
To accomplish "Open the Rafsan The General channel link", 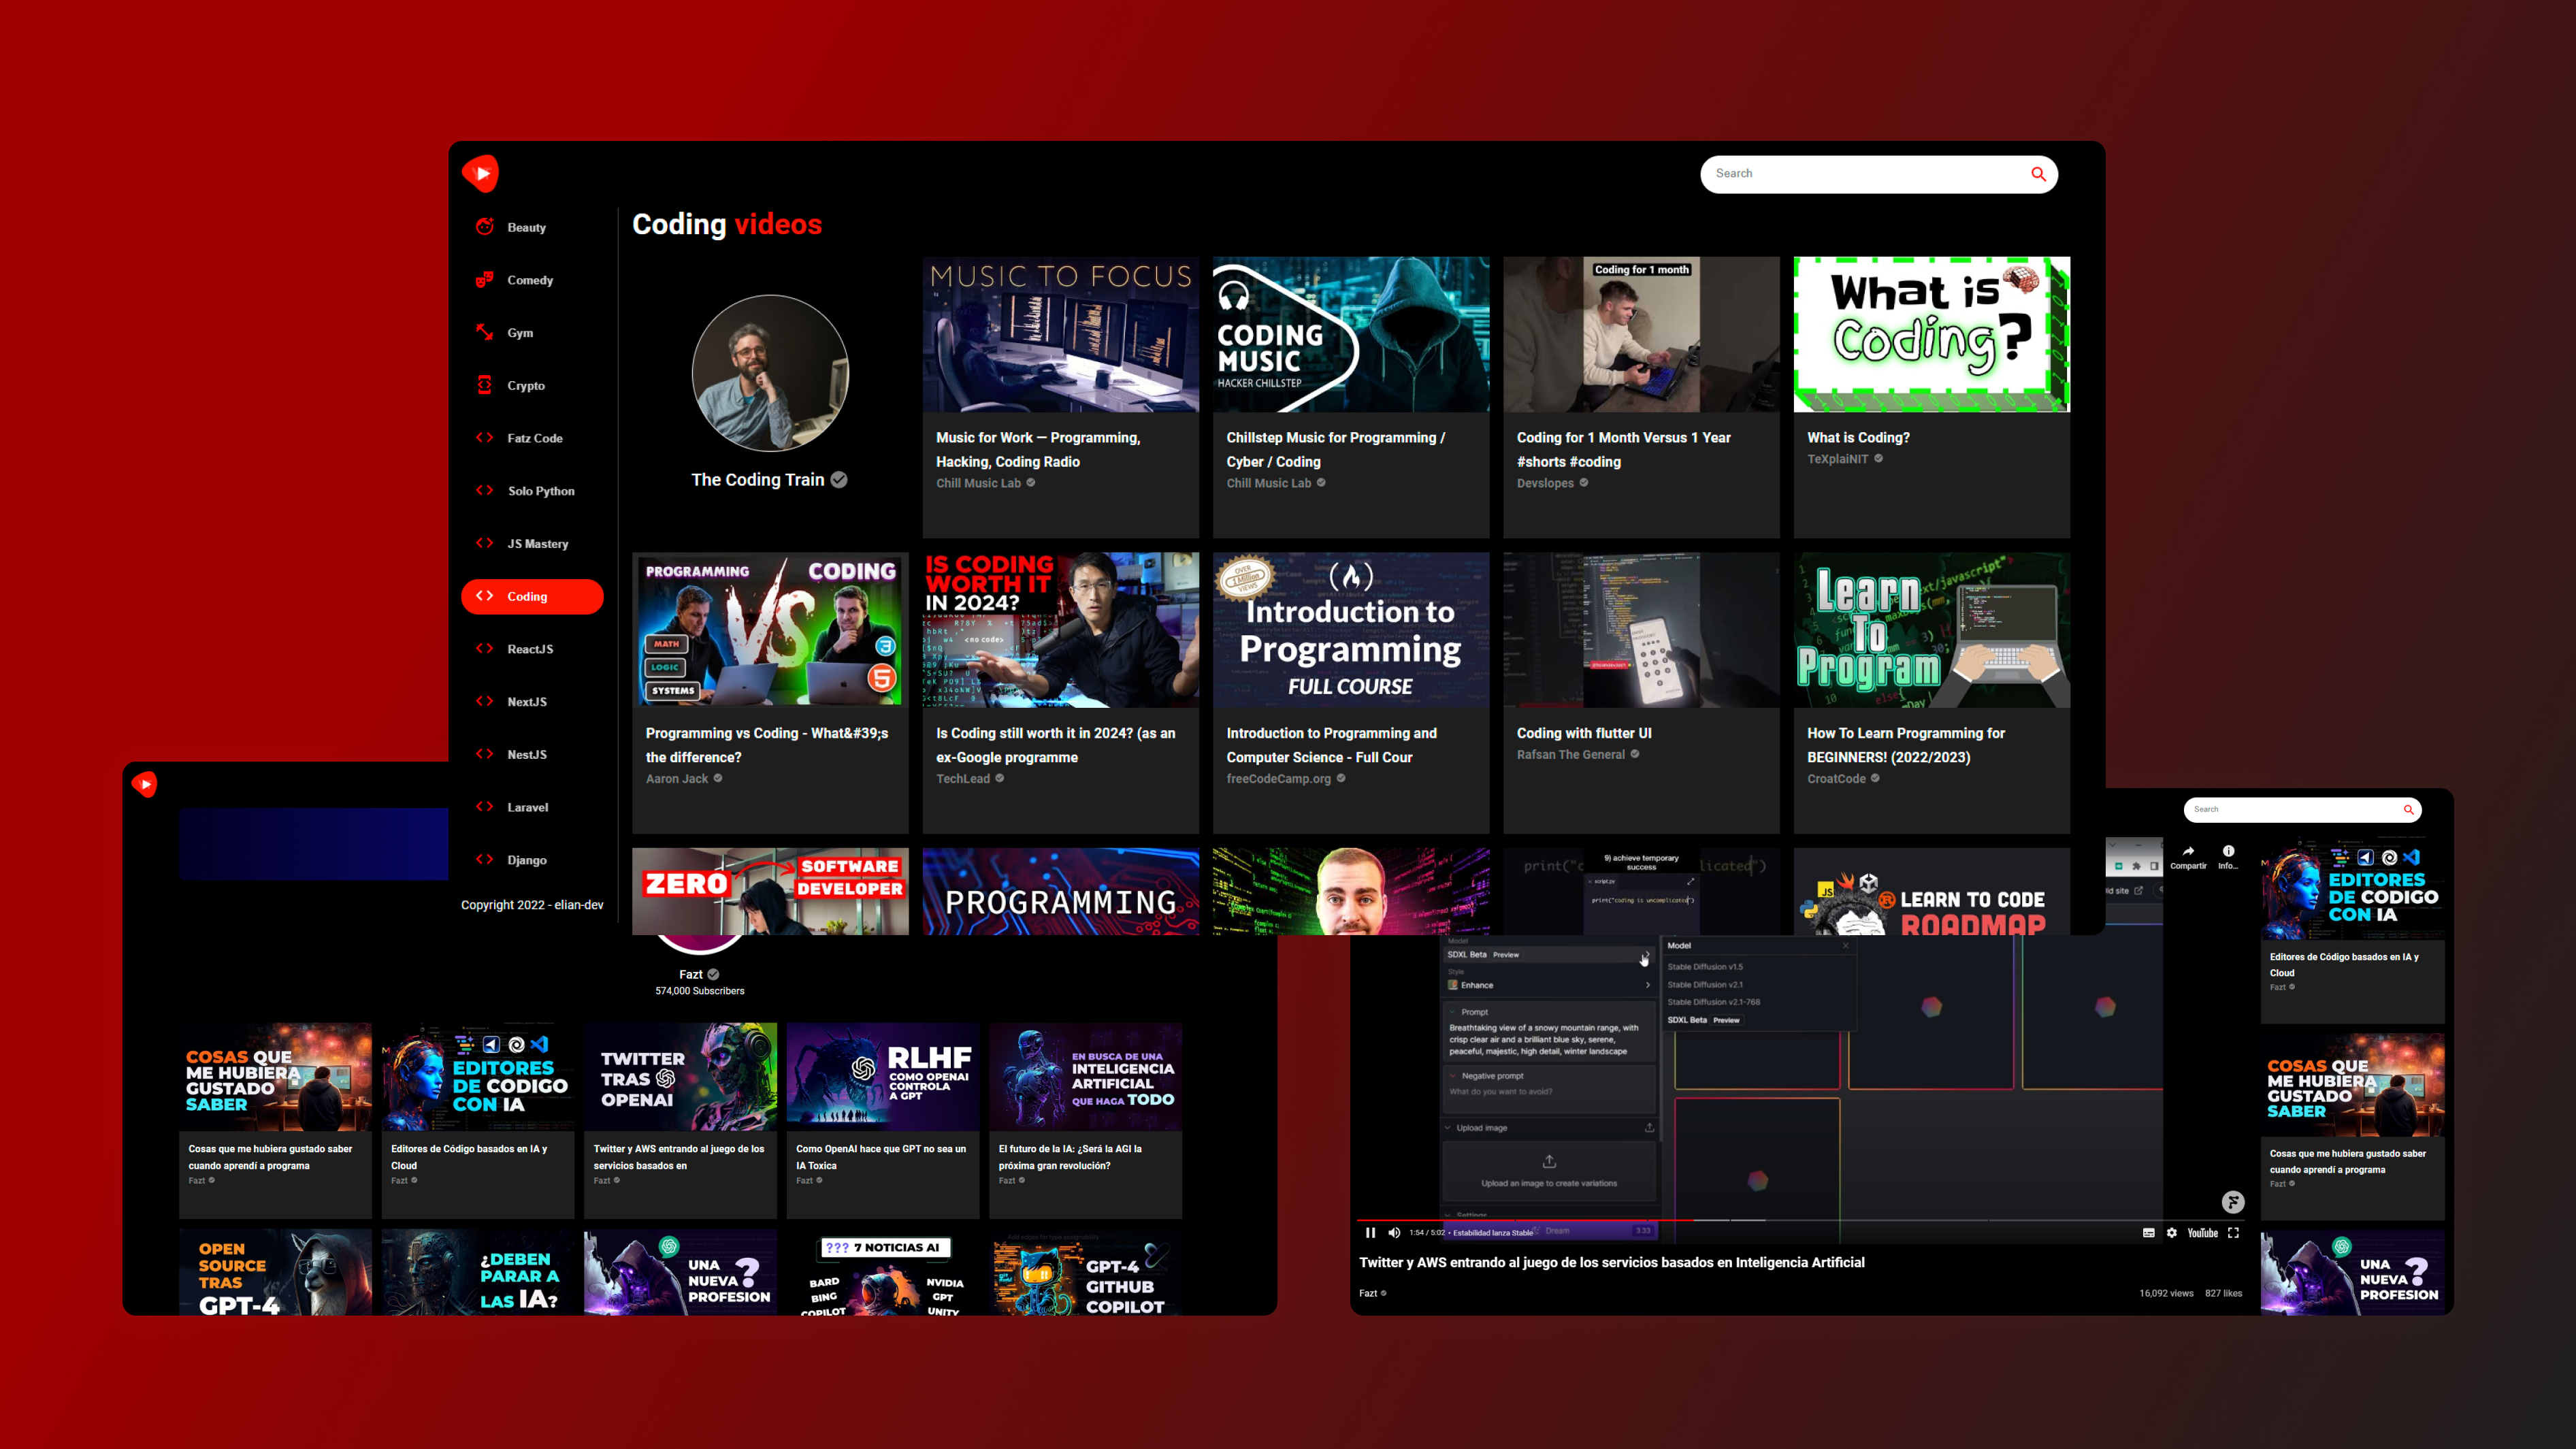I will pyautogui.click(x=1570, y=755).
